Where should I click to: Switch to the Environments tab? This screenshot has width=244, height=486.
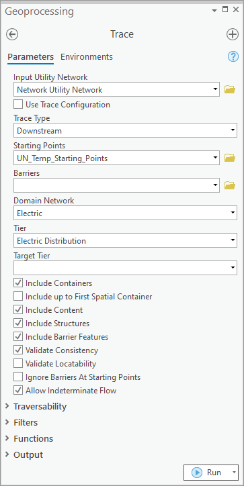pyautogui.click(x=87, y=56)
